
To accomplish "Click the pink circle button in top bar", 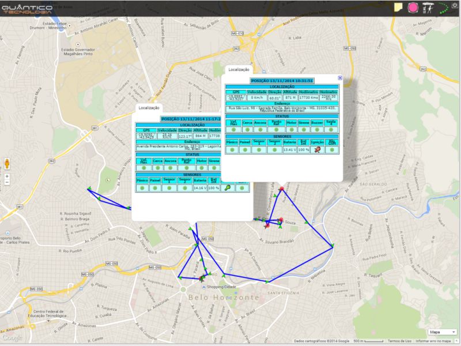I will [x=413, y=7].
